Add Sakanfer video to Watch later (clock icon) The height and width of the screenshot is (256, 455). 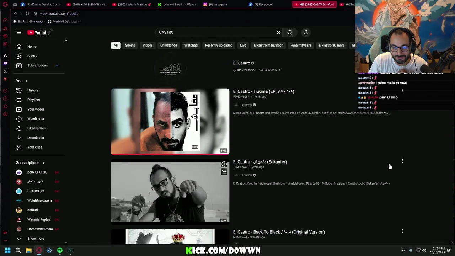(224, 164)
